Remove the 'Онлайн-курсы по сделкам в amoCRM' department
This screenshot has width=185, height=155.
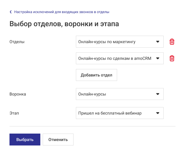click(172, 59)
